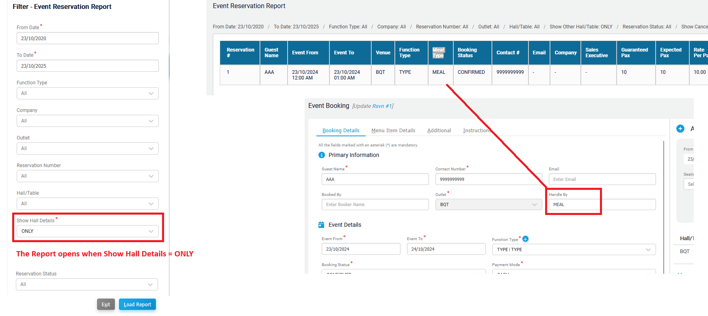Open the Reservation Status dropdown
Image resolution: width=708 pixels, height=316 pixels.
[87, 284]
